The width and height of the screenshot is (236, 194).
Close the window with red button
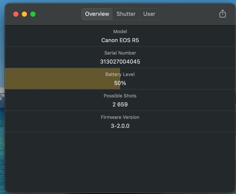point(16,14)
